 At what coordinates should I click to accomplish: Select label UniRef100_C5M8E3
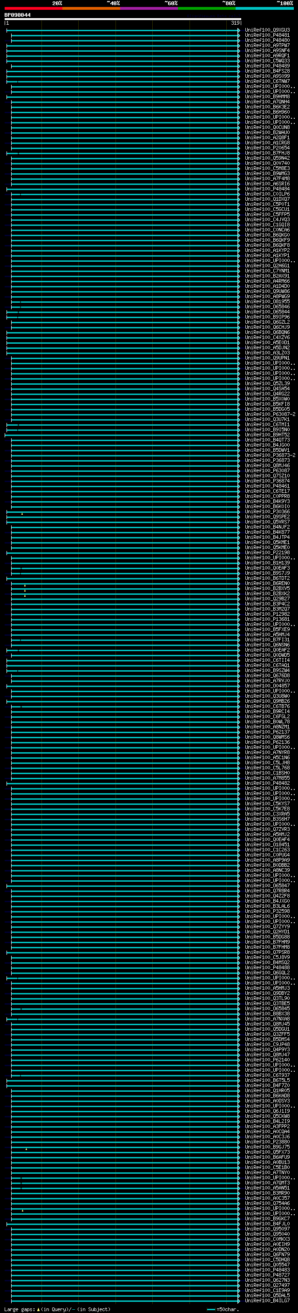point(267,168)
